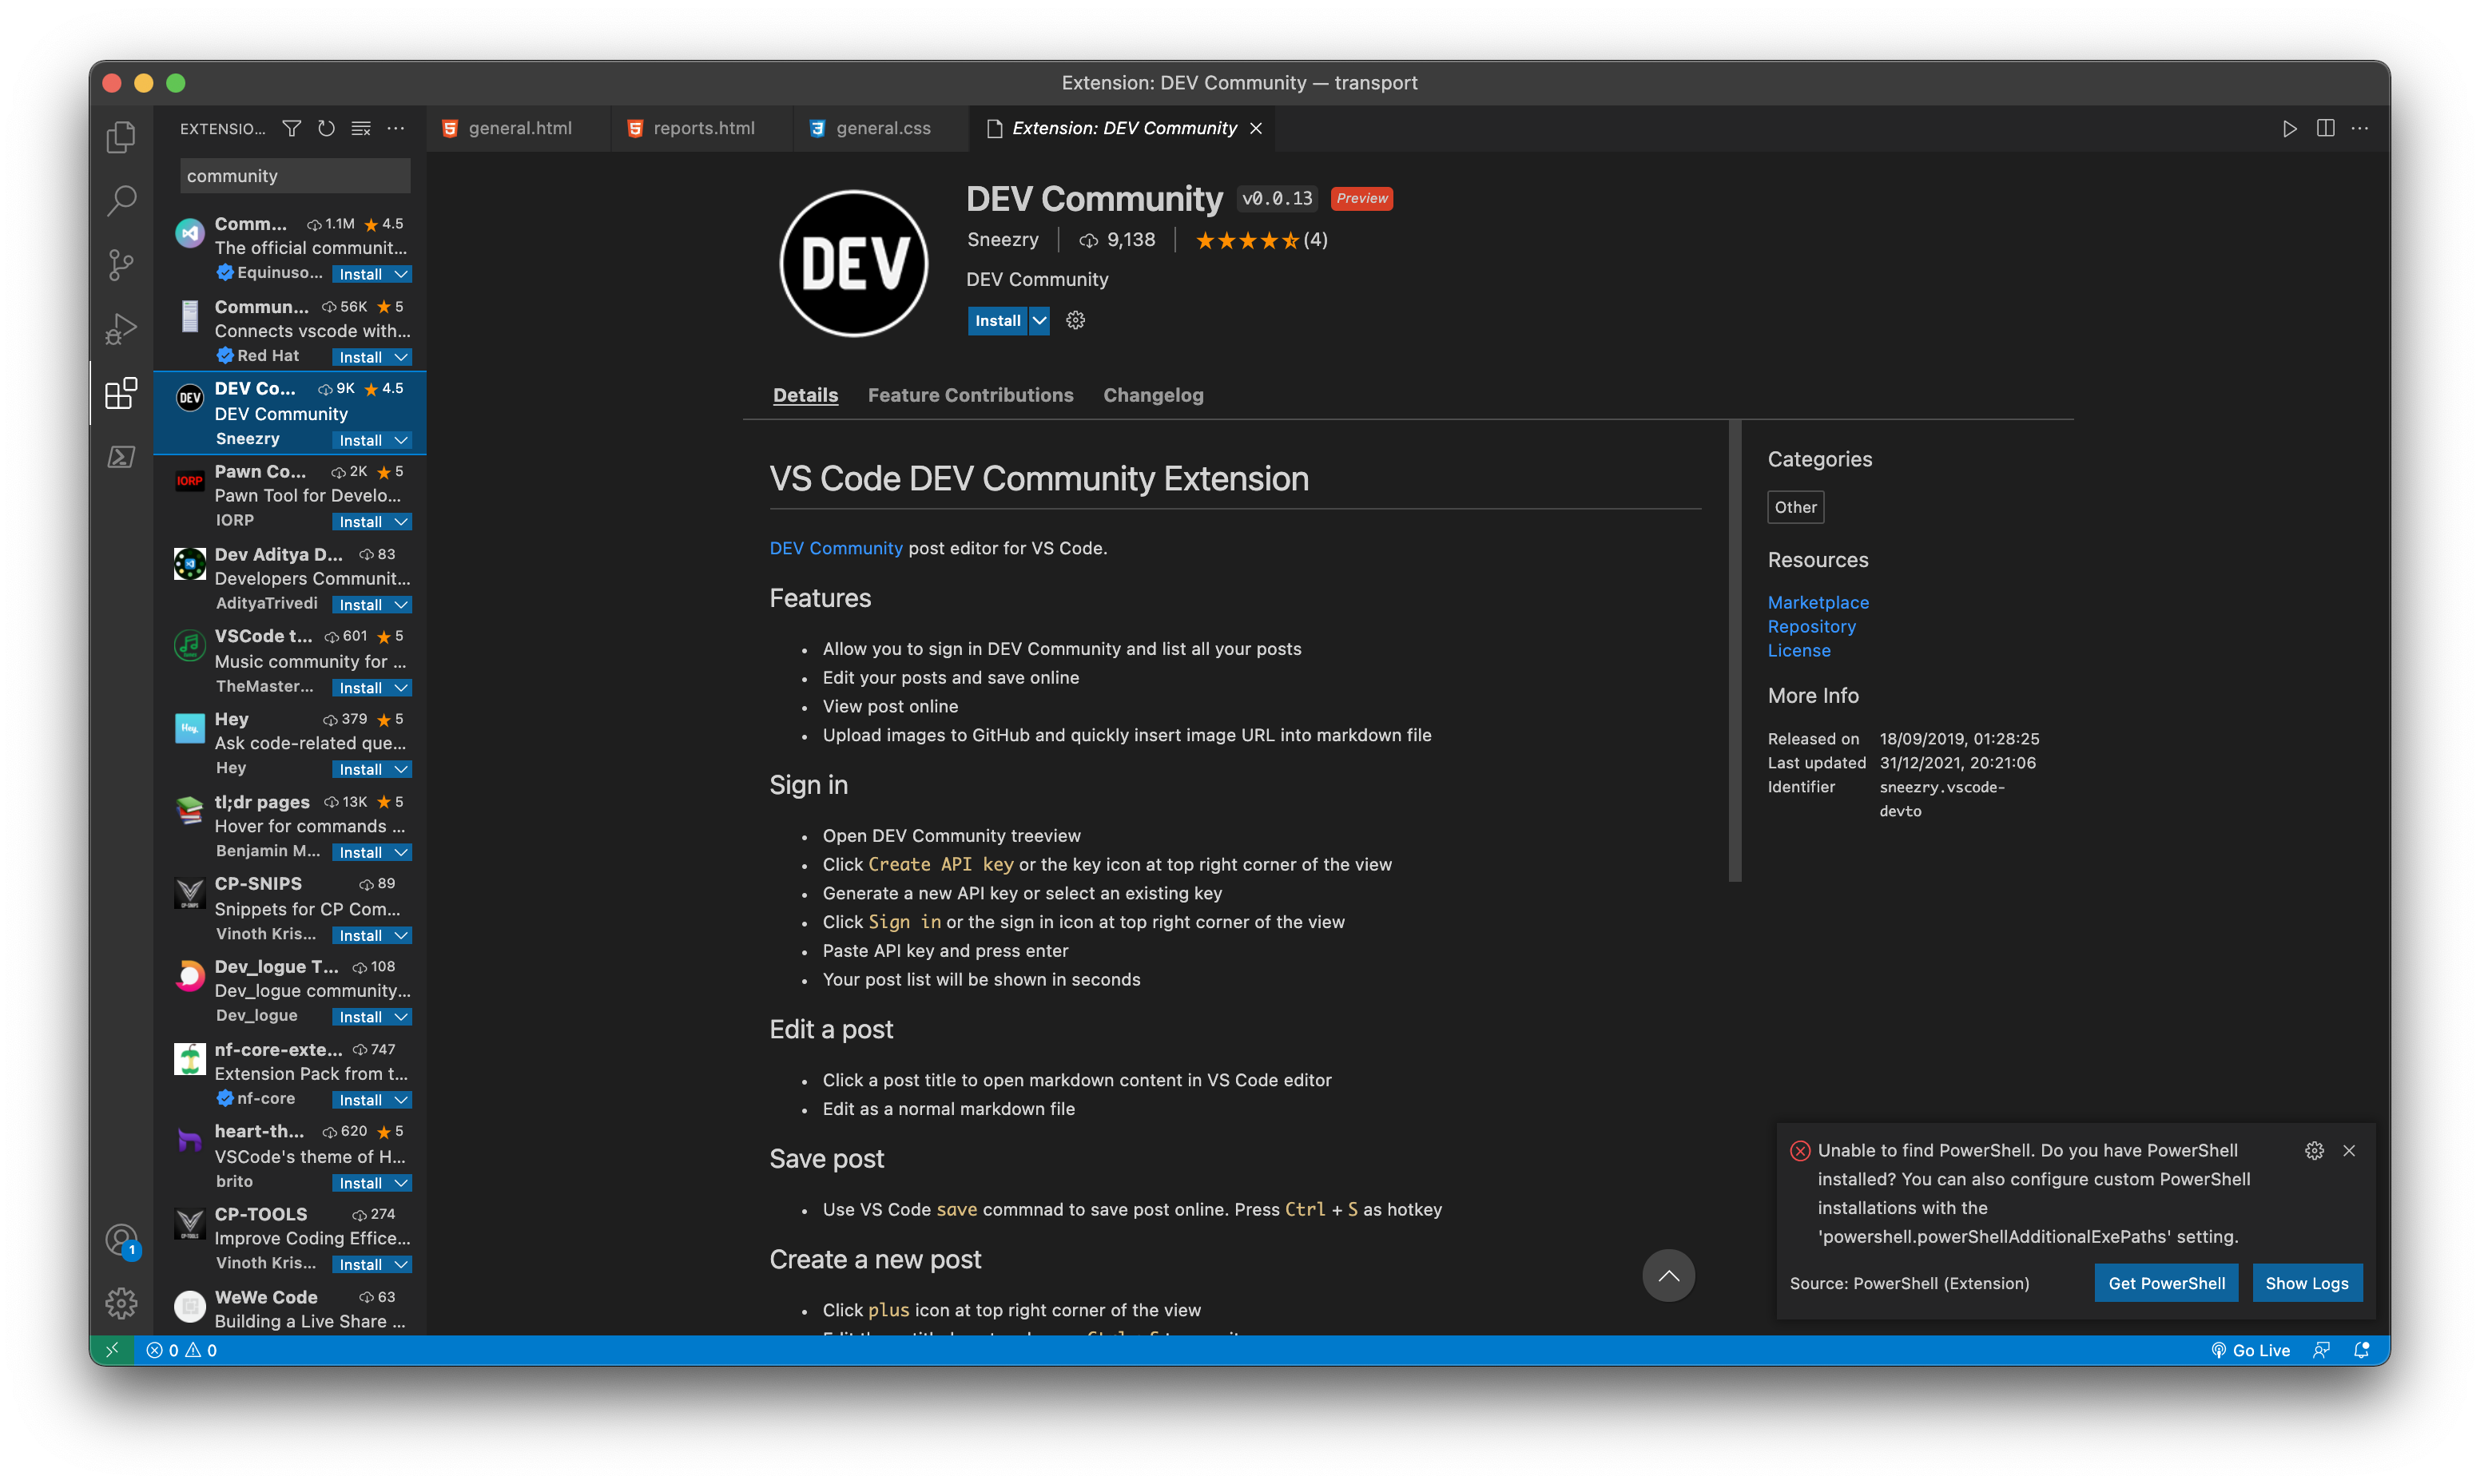Close the PowerShell error notification

coord(2349,1150)
